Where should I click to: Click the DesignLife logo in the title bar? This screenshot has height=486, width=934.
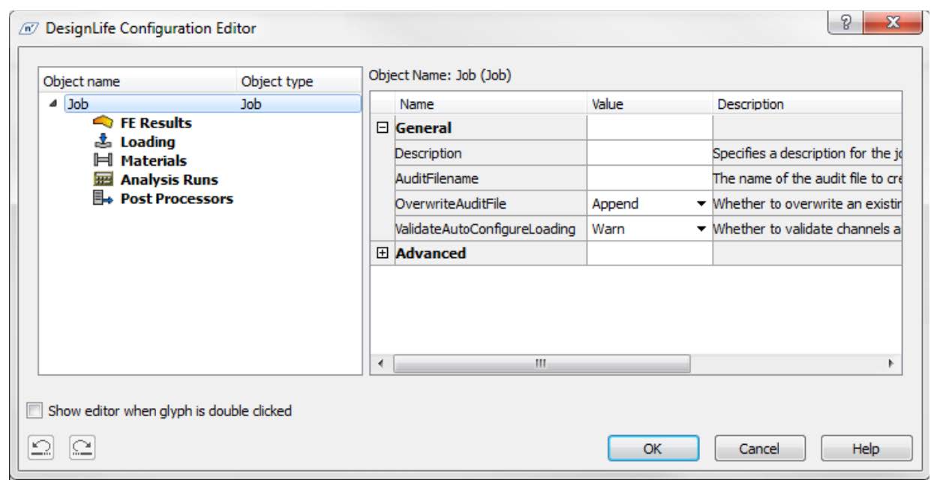(x=27, y=22)
